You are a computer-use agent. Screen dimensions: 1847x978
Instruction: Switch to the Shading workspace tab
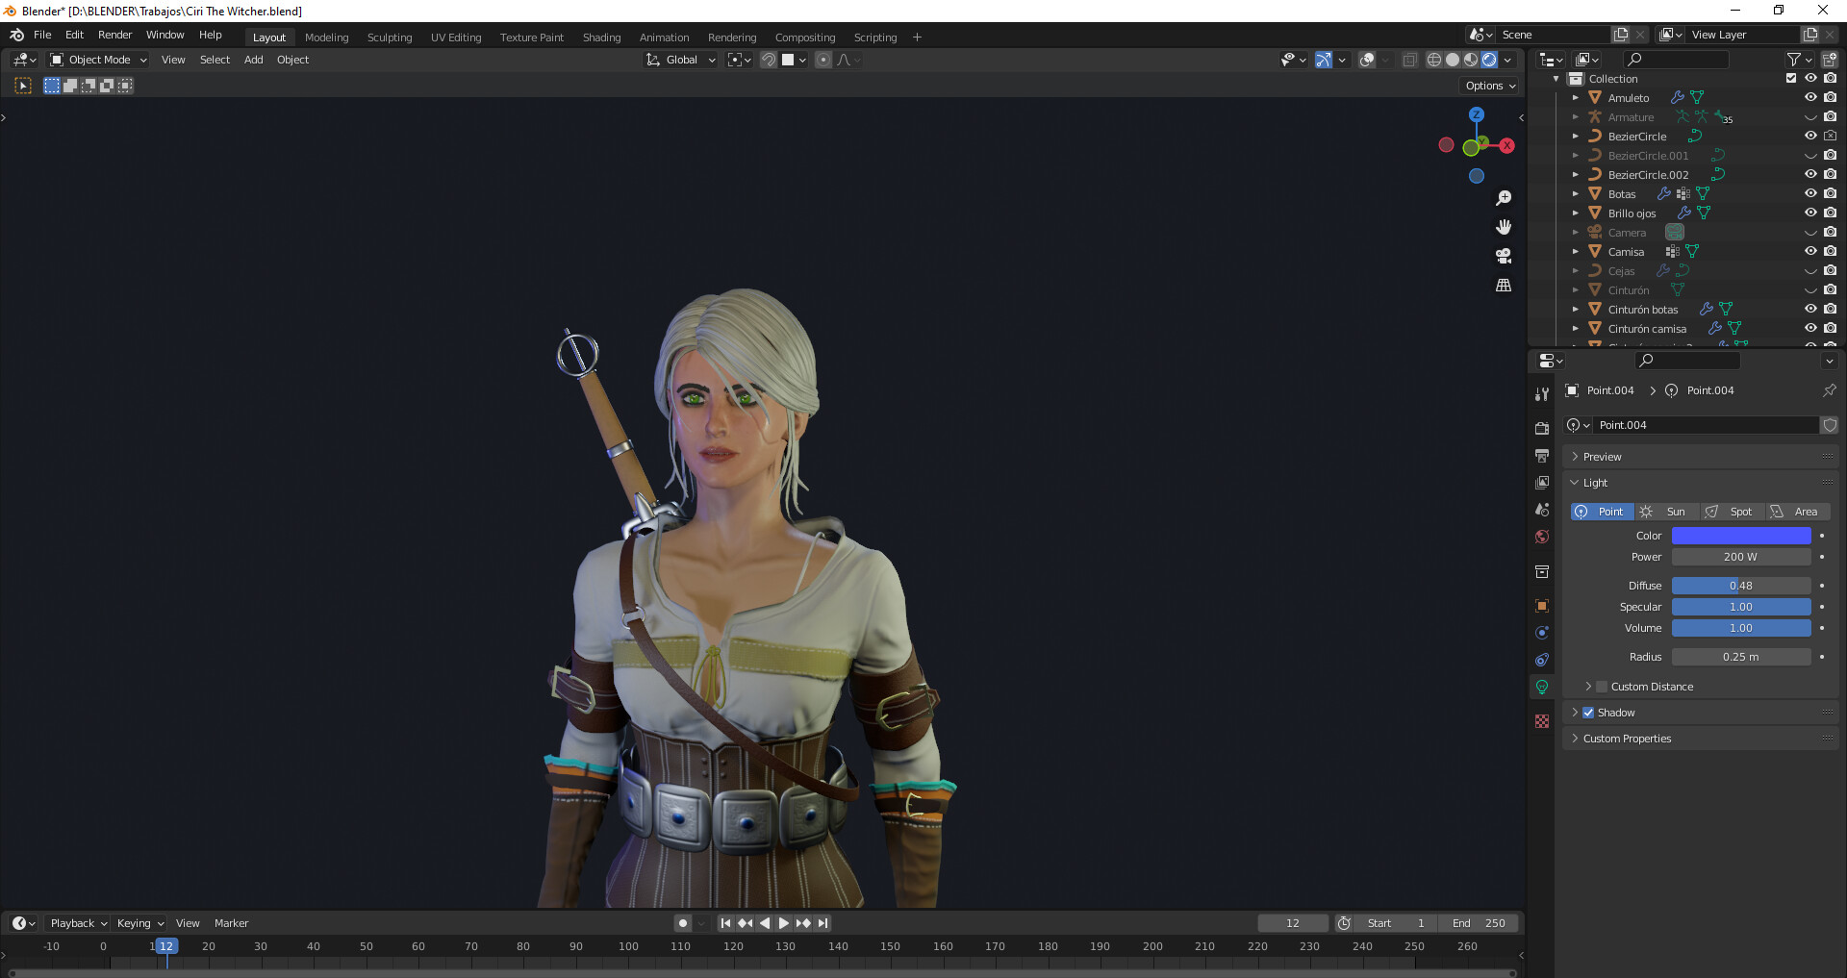(x=601, y=38)
